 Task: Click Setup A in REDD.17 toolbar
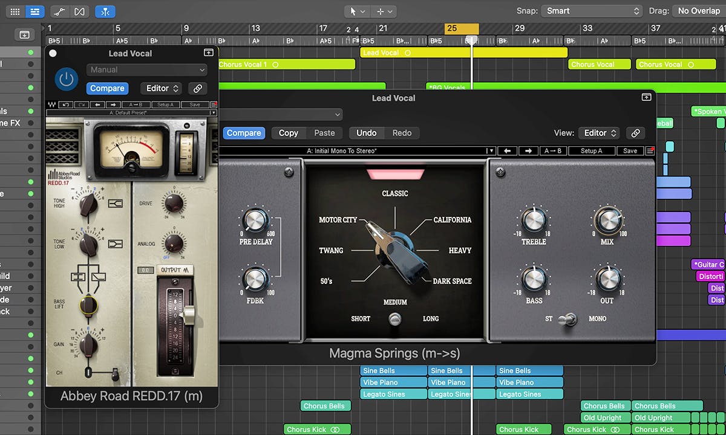(x=165, y=105)
